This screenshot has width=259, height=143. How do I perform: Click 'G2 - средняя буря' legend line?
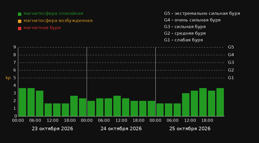(x=185, y=33)
